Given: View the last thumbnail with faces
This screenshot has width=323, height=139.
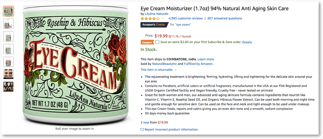Looking at the screenshot, I should [8, 87].
